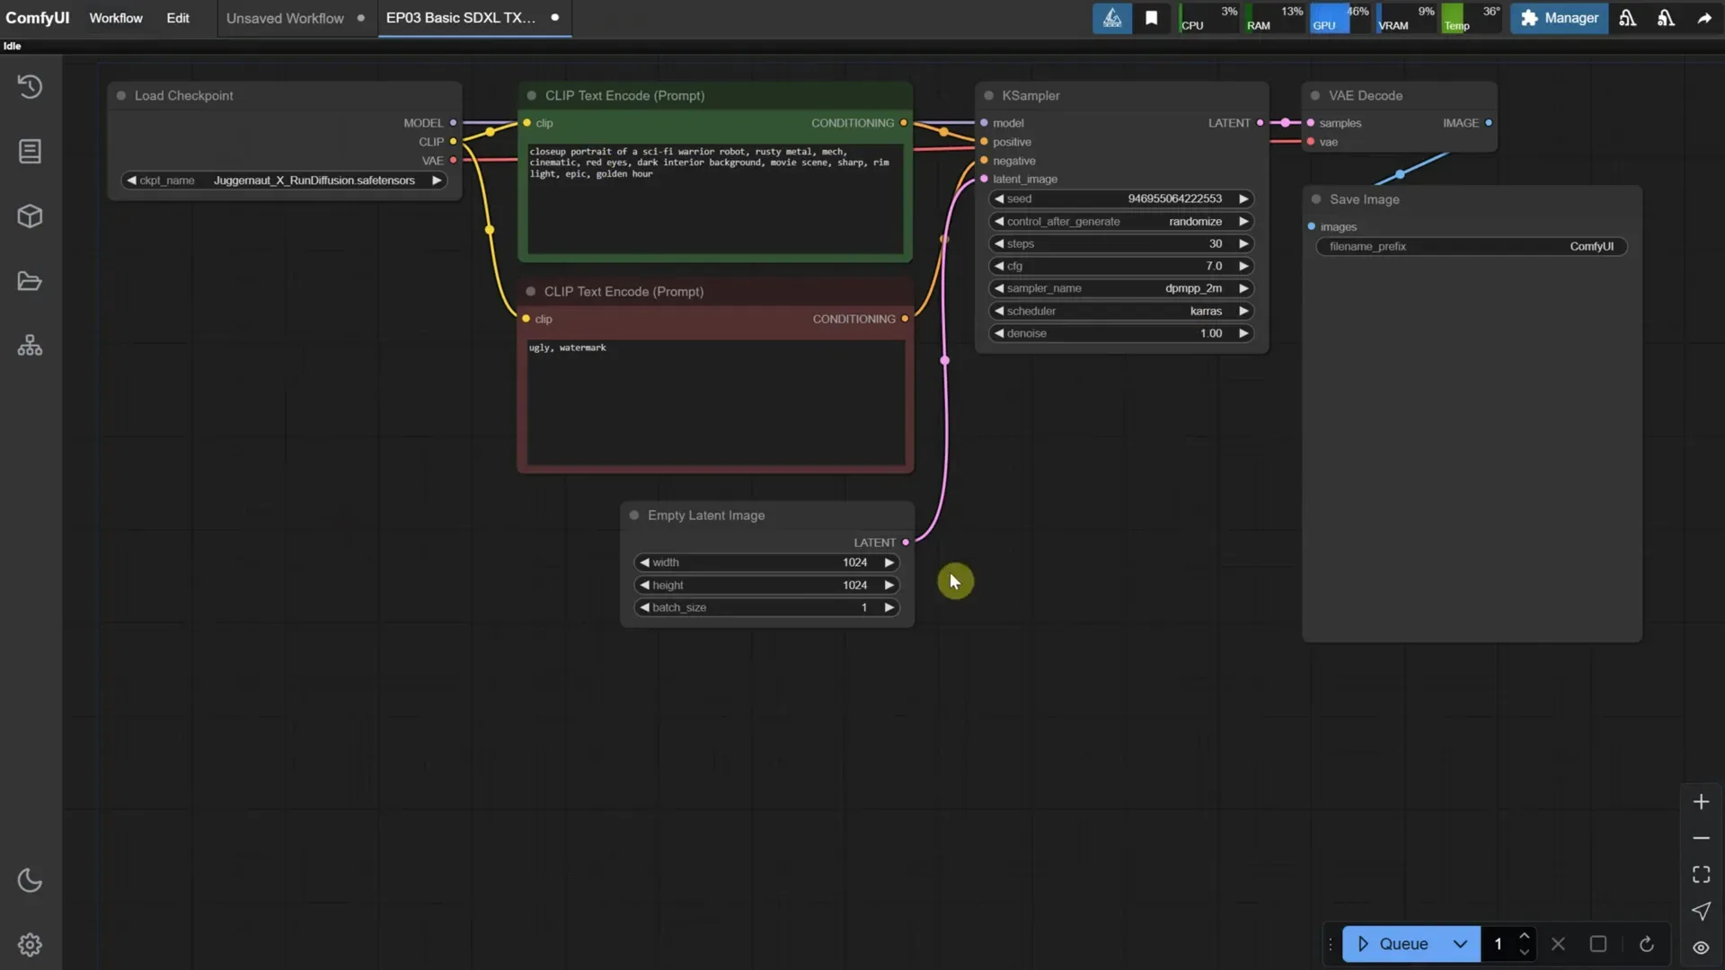Open the model library panel
1725x970 pixels.
(x=30, y=216)
